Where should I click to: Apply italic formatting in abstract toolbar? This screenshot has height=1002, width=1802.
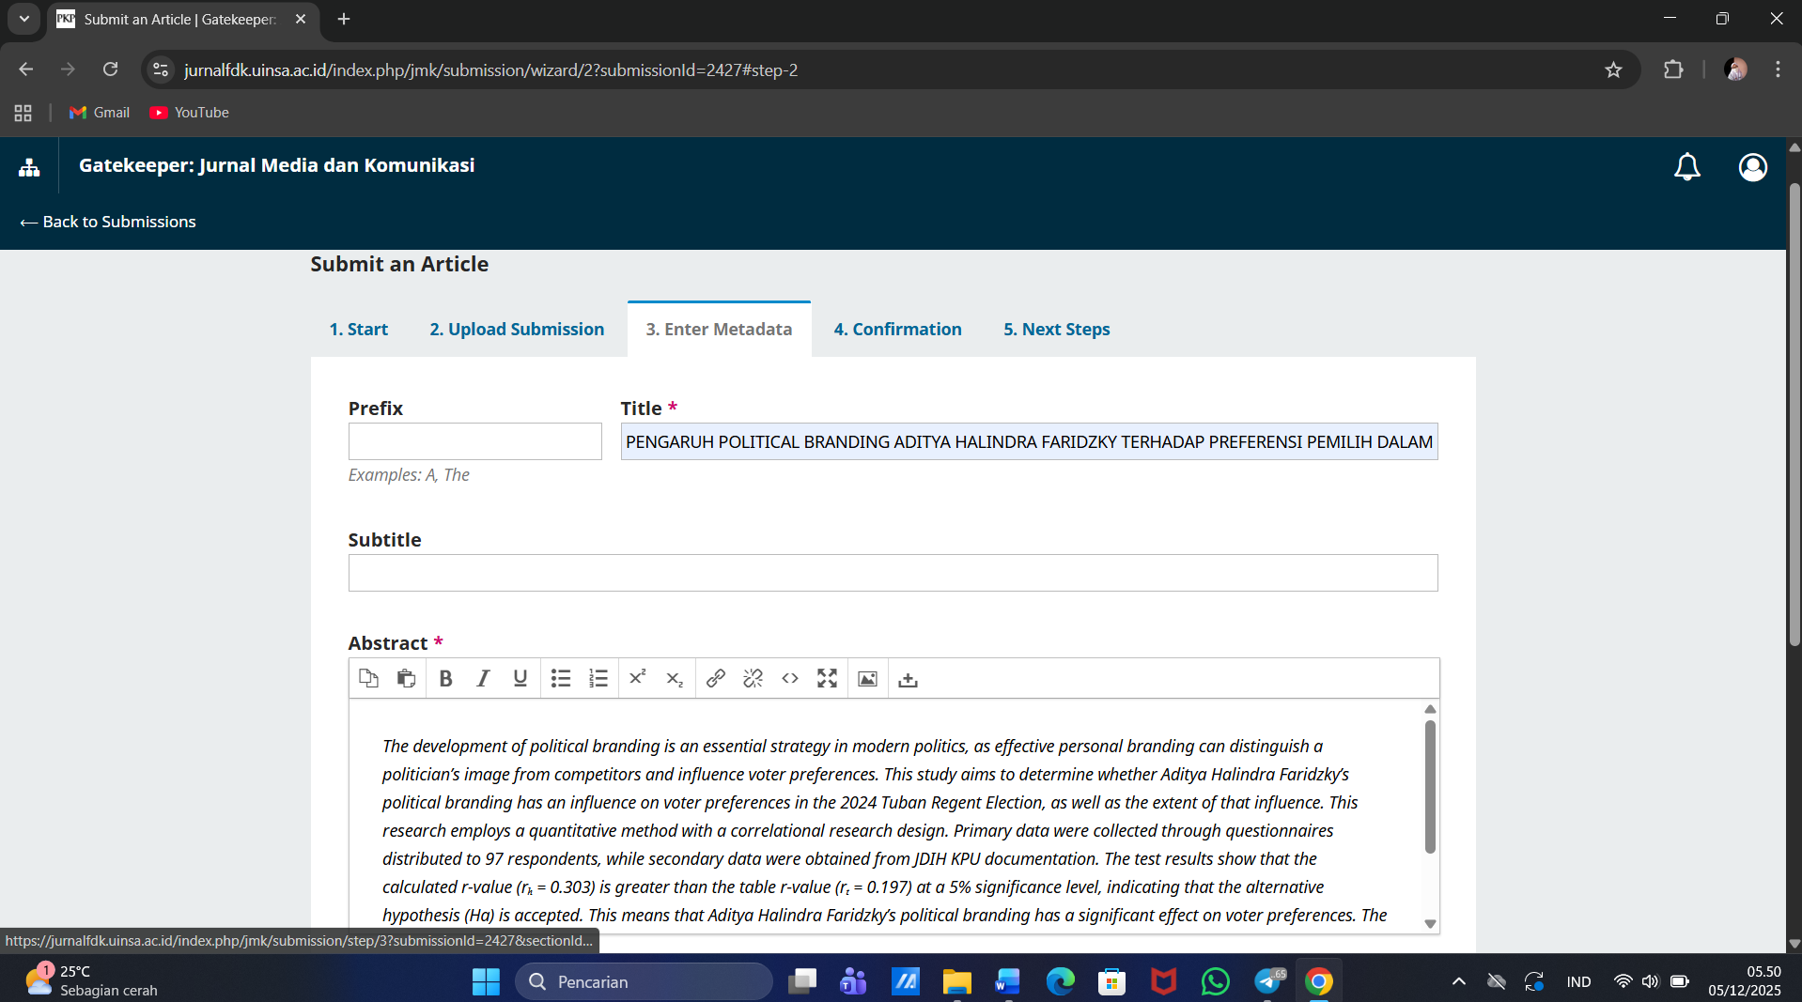(483, 679)
